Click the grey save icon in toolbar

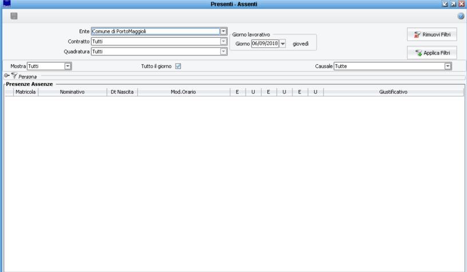pos(14,16)
